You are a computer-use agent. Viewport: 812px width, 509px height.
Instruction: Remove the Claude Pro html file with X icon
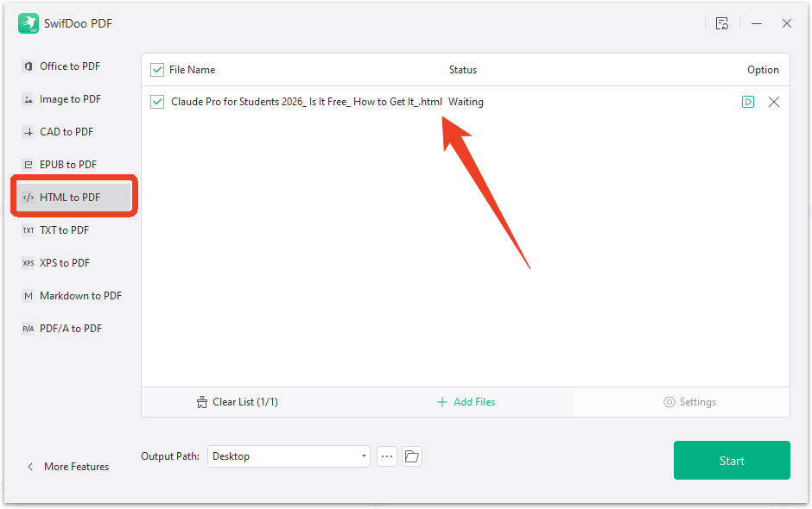pyautogui.click(x=774, y=102)
